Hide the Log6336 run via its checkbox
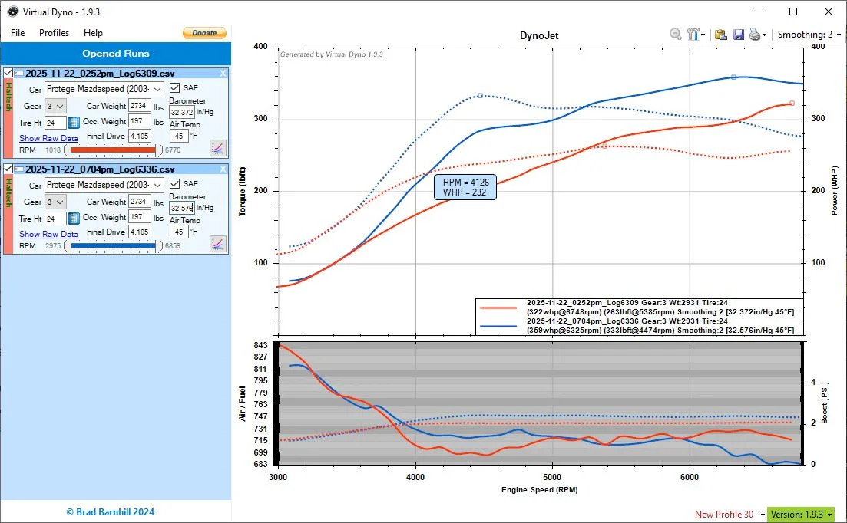The image size is (847, 523). [x=8, y=169]
